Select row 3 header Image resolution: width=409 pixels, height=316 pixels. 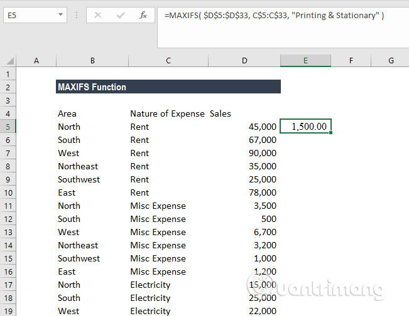click(x=8, y=100)
